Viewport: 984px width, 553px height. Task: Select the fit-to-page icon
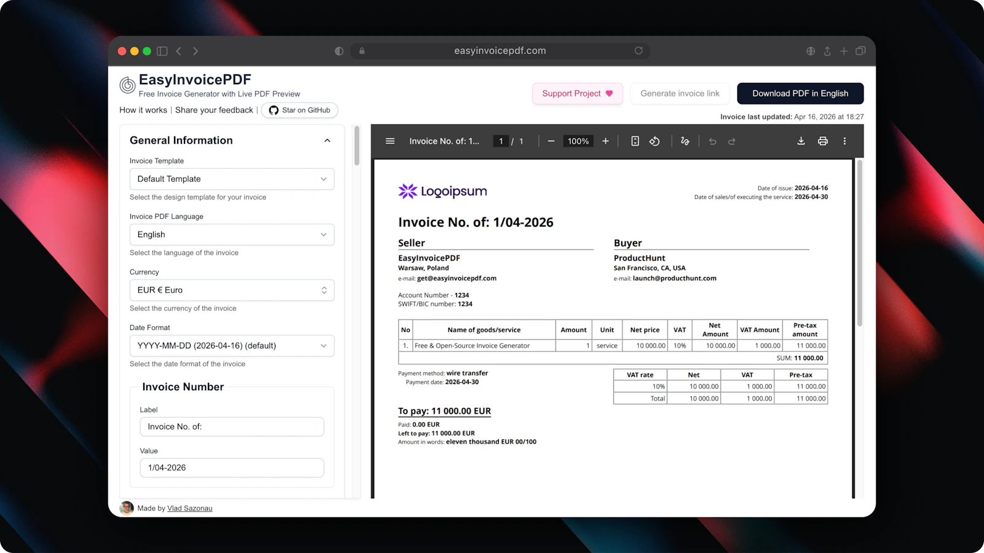click(635, 141)
